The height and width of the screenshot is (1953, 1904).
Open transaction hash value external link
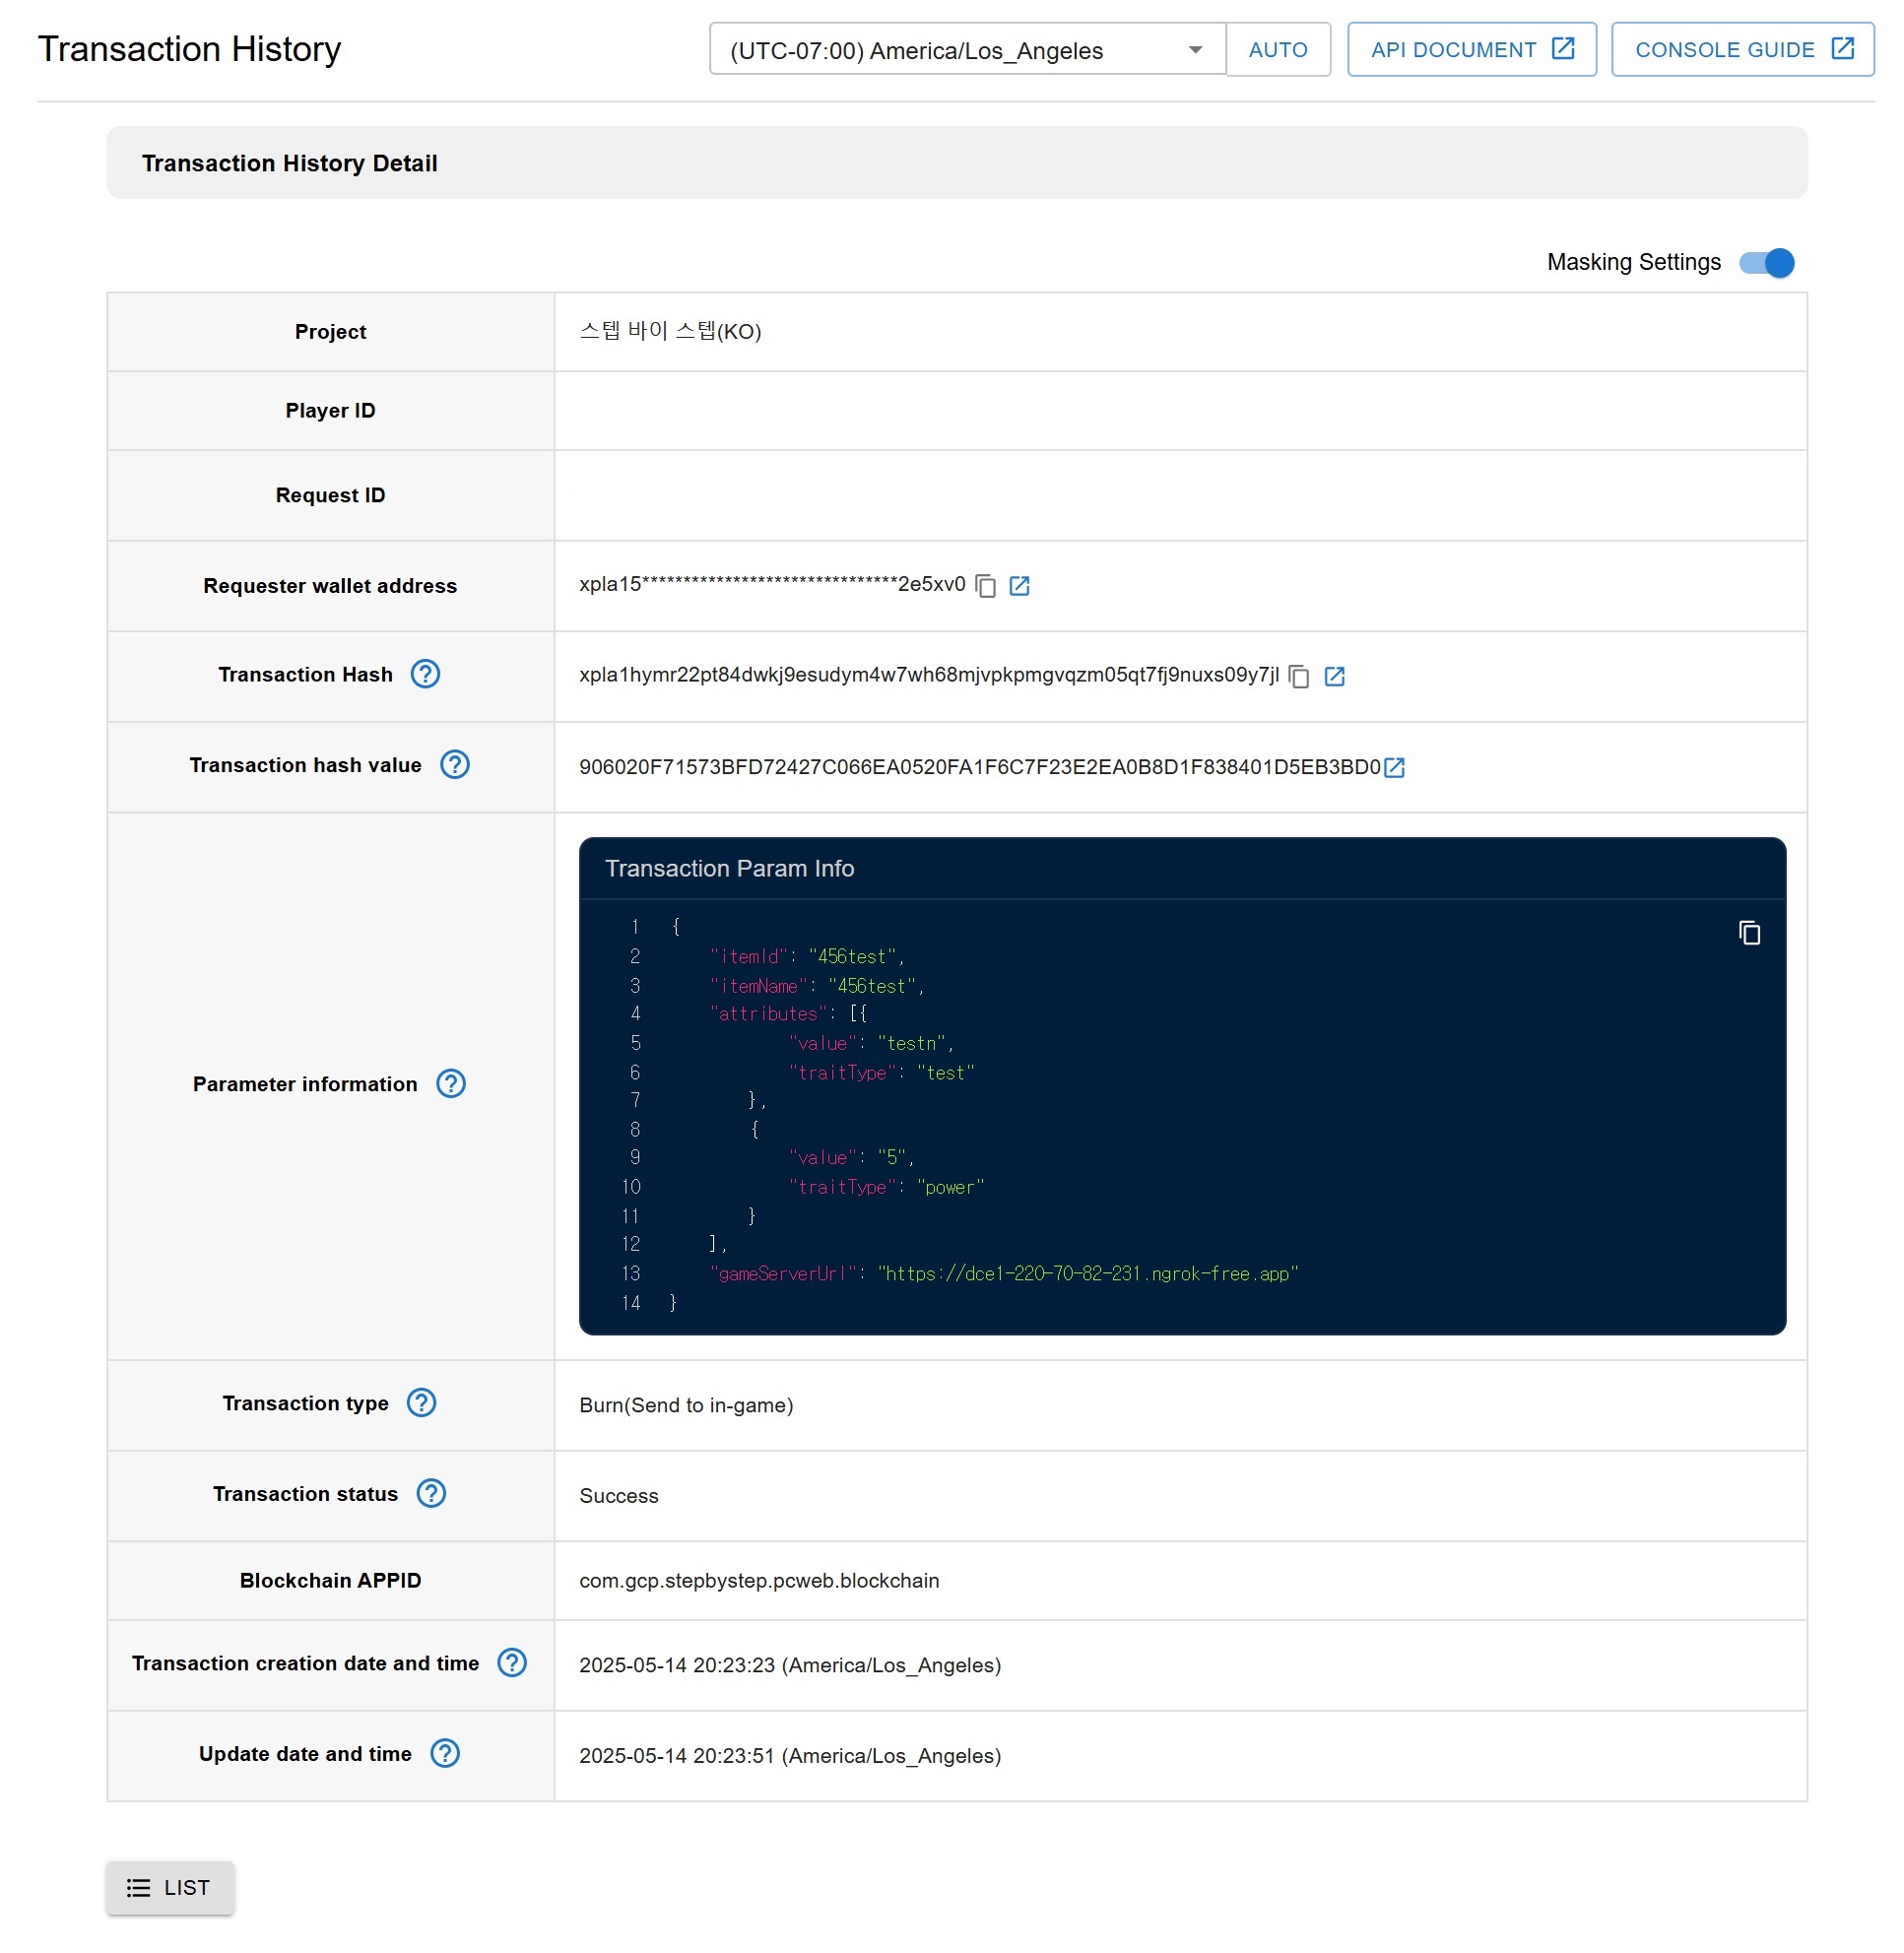coord(1394,768)
